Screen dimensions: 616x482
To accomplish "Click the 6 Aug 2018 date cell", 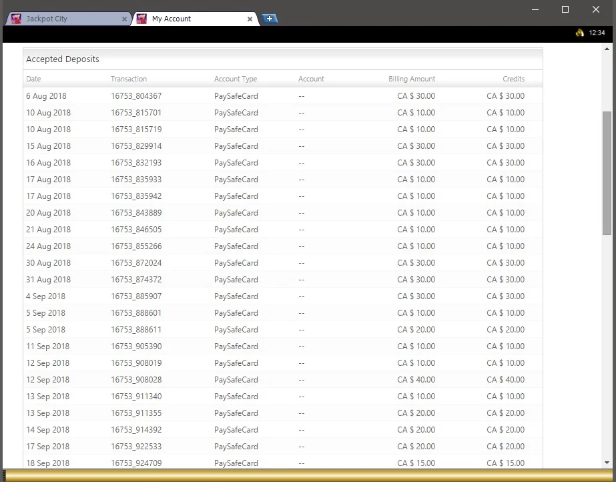I will click(x=46, y=96).
